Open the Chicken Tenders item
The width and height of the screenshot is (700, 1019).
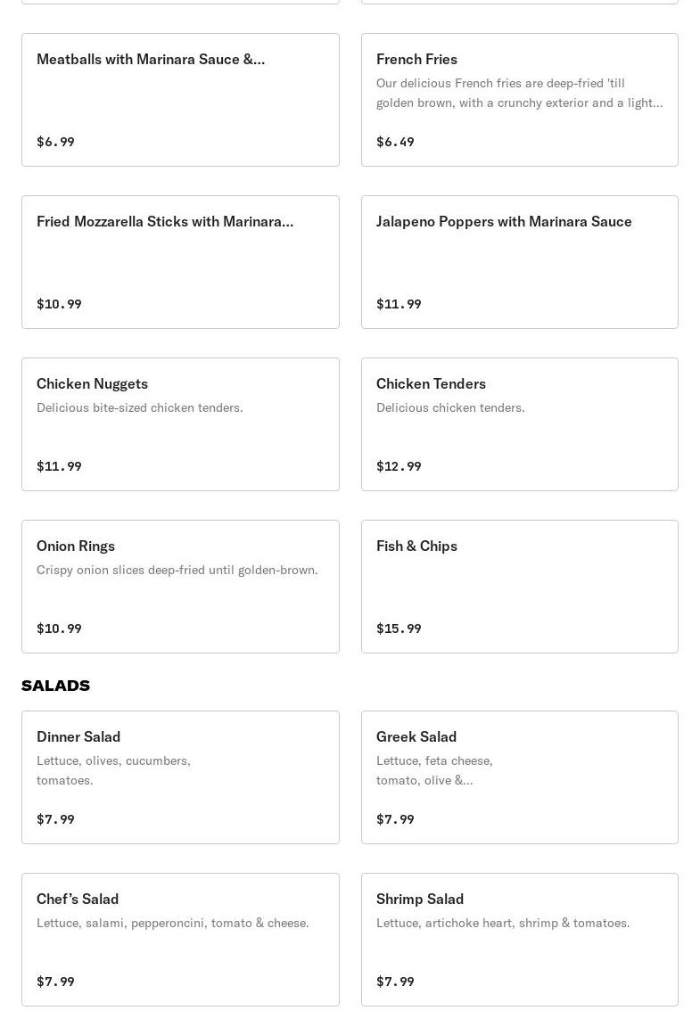point(519,424)
